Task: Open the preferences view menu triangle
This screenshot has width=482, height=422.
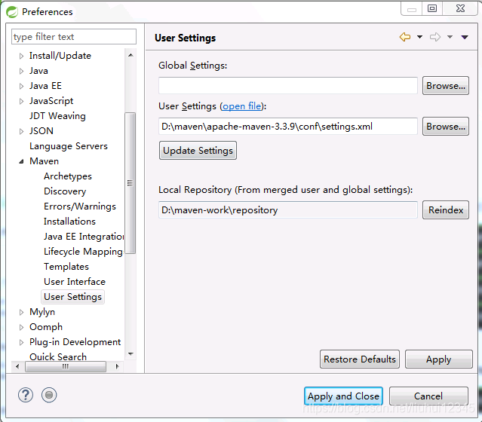Action: point(465,37)
